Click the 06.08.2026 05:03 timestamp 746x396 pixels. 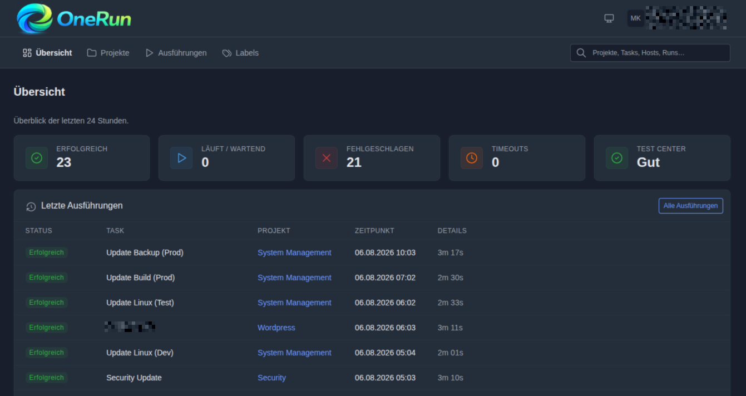tap(385, 378)
